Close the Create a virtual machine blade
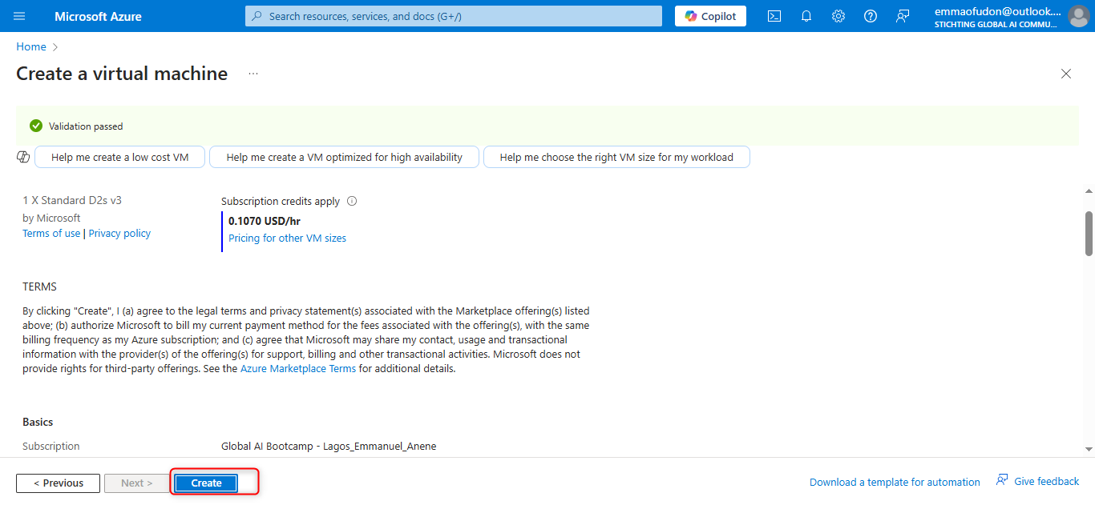The image size is (1095, 513). pyautogui.click(x=1066, y=74)
